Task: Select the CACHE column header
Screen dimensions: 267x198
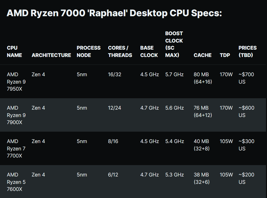Action: click(203, 55)
